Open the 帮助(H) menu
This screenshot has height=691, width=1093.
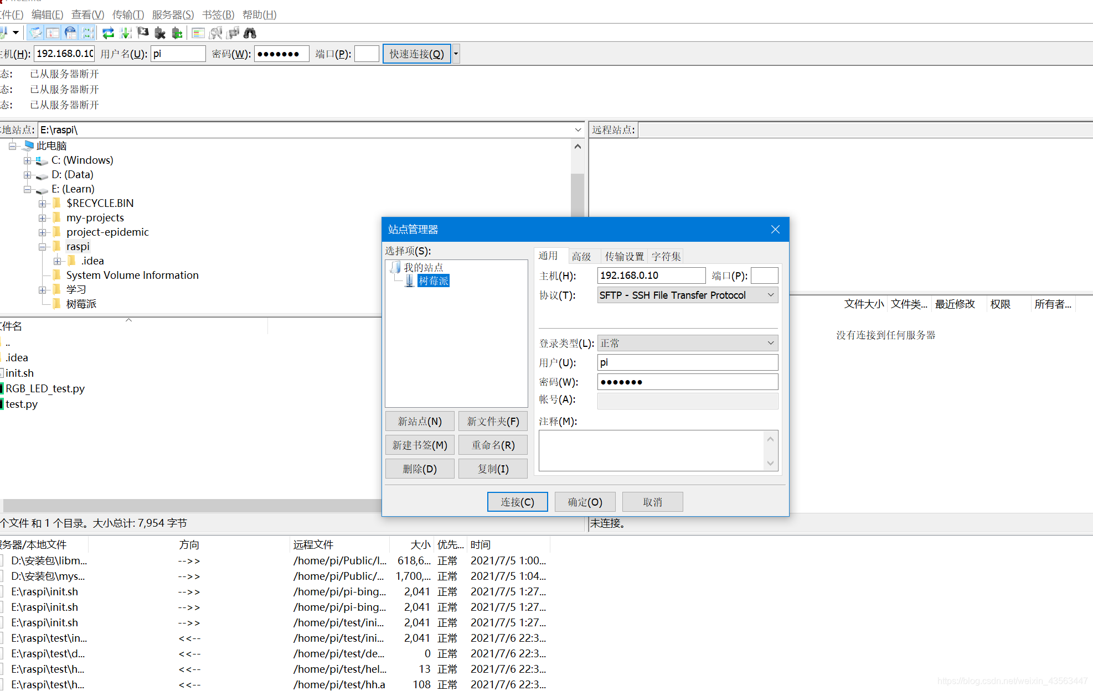(x=259, y=15)
